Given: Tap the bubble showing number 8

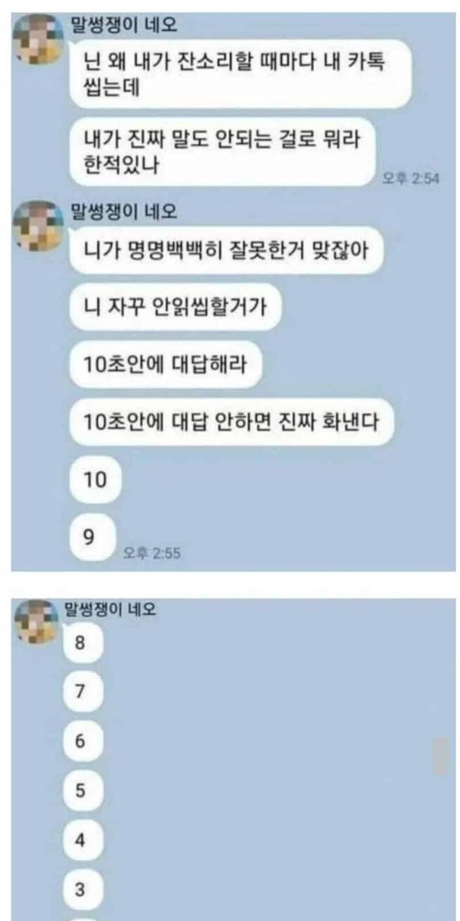Looking at the screenshot, I should [83, 643].
